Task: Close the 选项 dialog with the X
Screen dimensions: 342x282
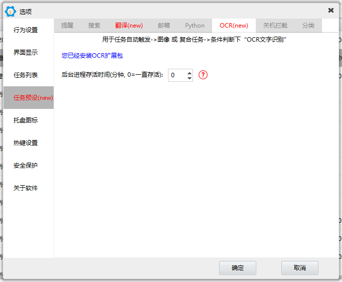Action: pos(330,10)
